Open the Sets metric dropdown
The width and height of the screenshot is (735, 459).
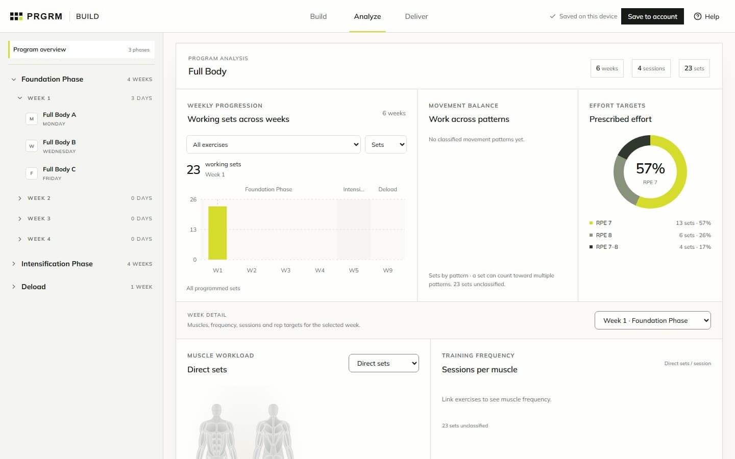386,144
